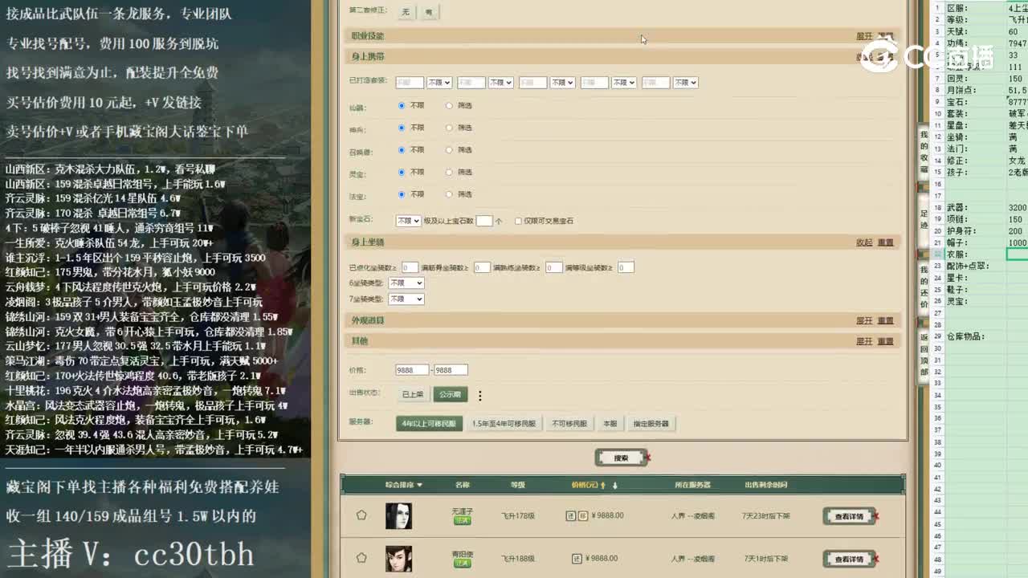
Task: Expand the 职业技能 section via 展开
Action: click(x=863, y=35)
